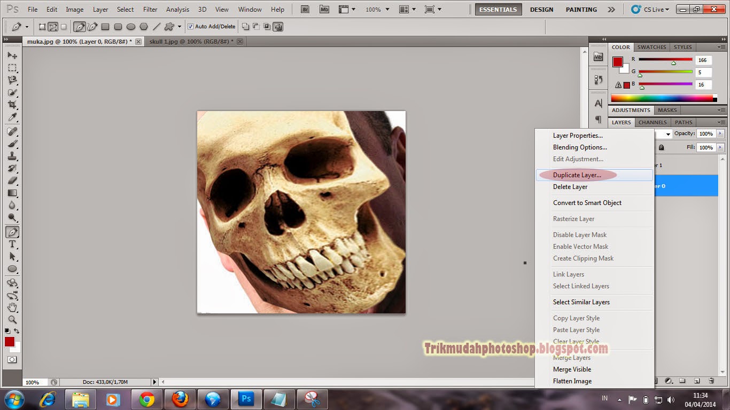Choose the Freeform Pen in the options bar
This screenshot has height=410, width=730.
(x=92, y=26)
